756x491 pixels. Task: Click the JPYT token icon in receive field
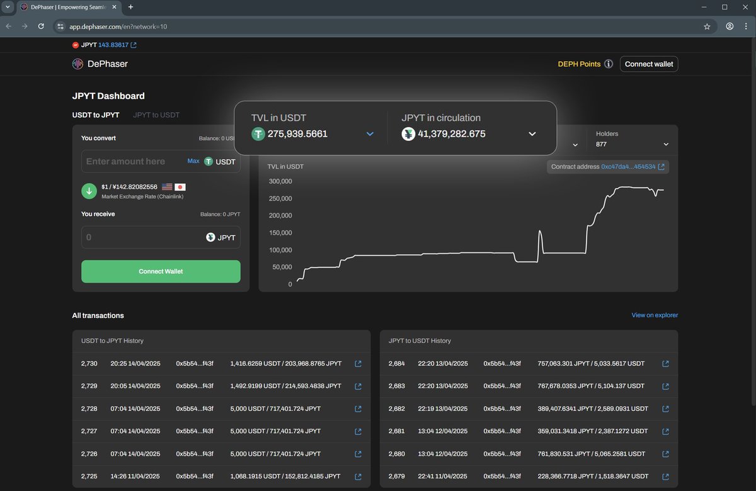pyautogui.click(x=211, y=237)
